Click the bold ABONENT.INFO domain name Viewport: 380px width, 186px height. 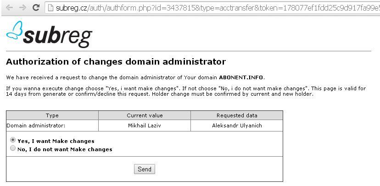click(241, 77)
